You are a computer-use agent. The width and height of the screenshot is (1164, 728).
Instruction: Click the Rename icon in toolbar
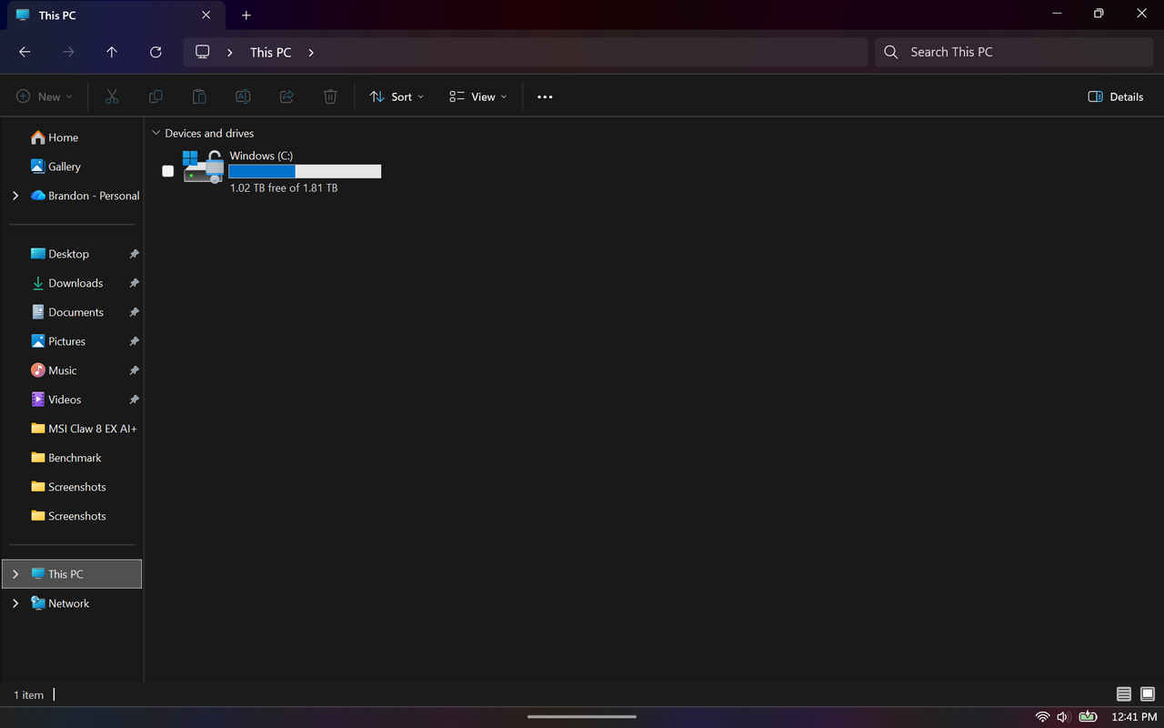243,96
